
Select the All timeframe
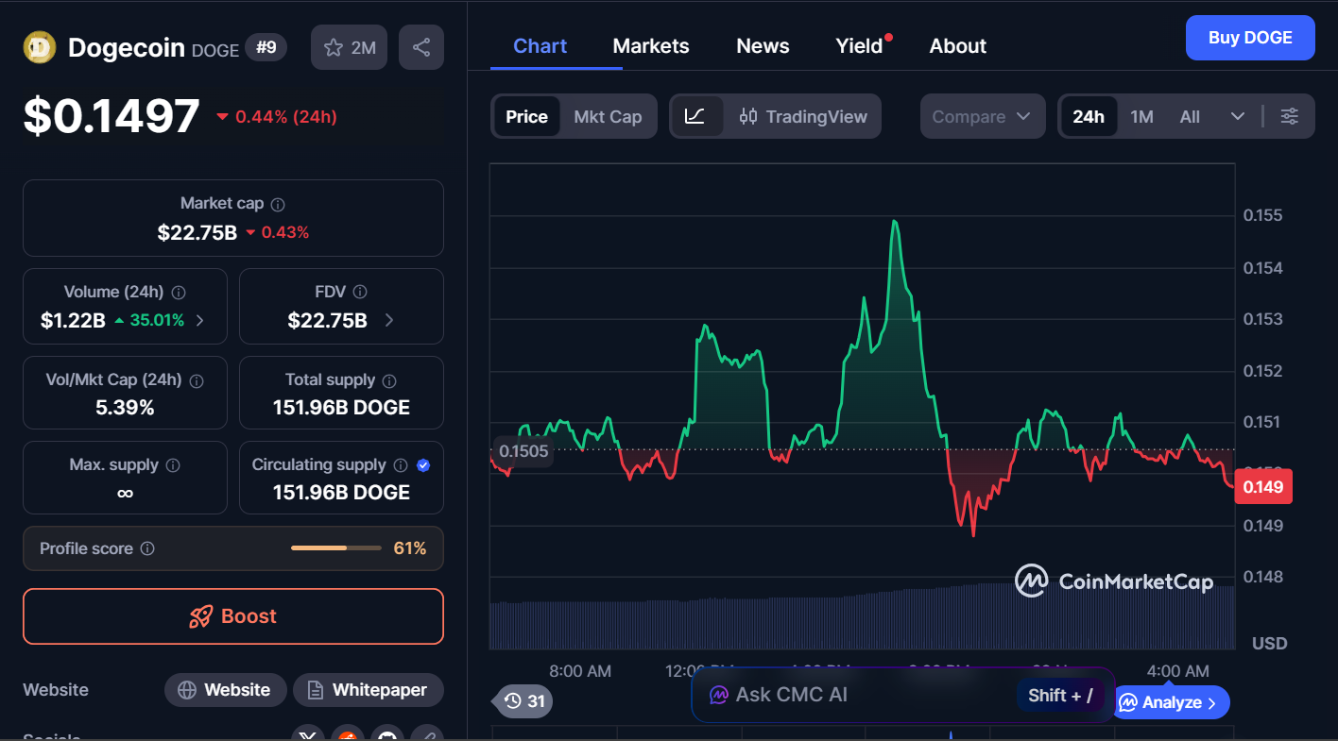[x=1189, y=116]
